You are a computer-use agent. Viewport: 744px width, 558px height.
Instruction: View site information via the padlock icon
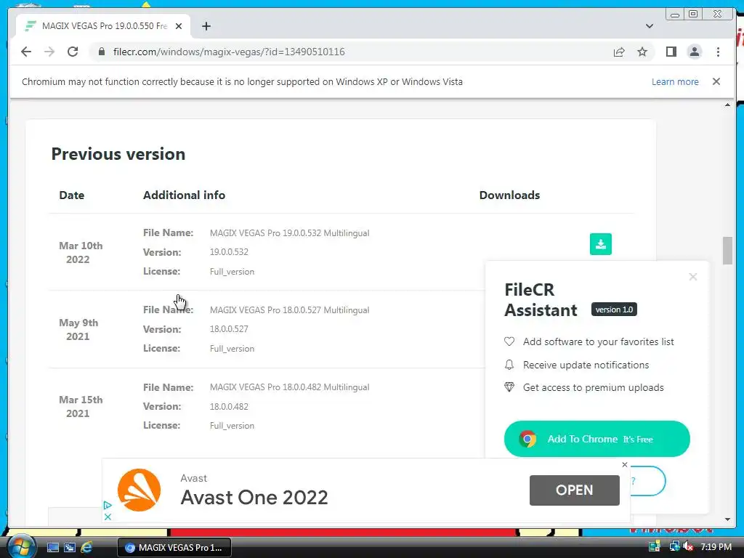101,52
